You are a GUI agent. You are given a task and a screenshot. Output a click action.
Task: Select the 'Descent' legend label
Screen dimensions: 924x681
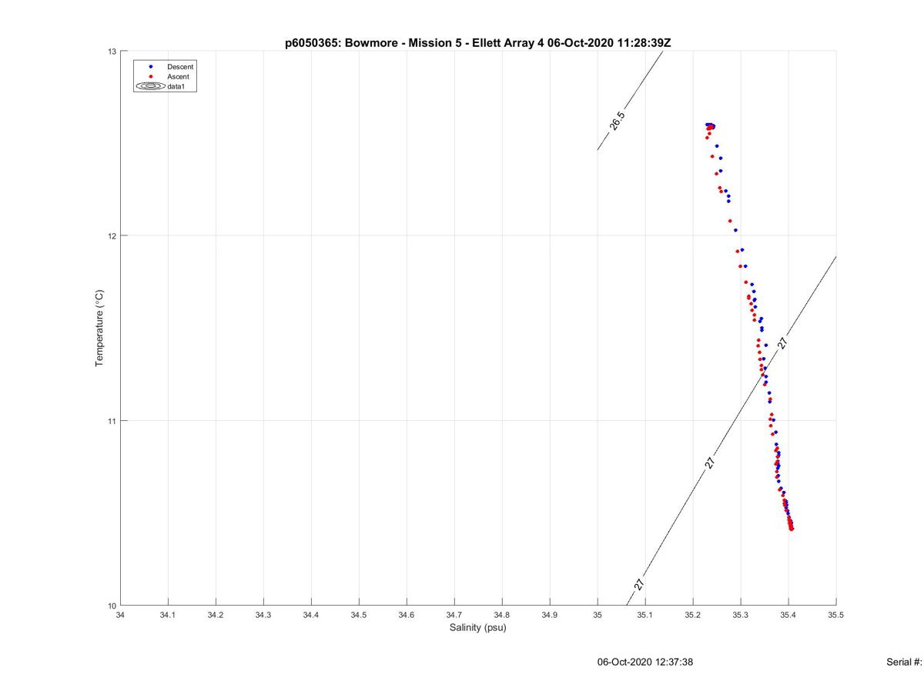[x=180, y=67]
